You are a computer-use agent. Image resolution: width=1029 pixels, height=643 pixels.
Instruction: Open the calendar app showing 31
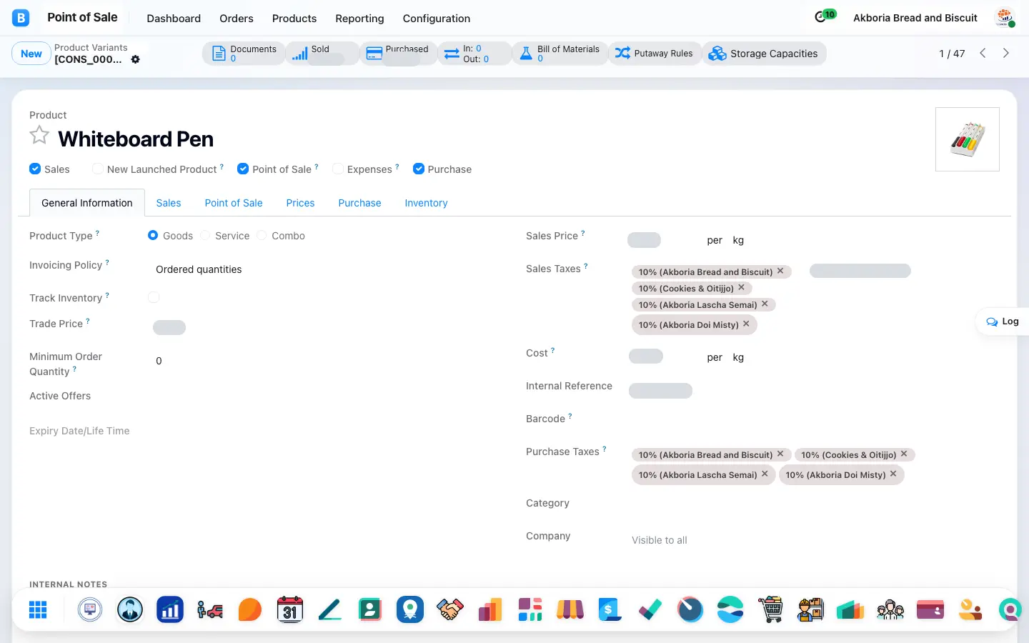(x=290, y=609)
